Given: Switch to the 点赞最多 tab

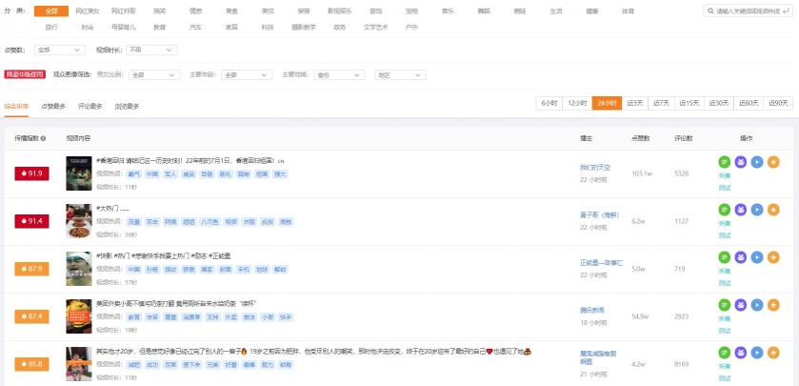Looking at the screenshot, I should [x=53, y=106].
